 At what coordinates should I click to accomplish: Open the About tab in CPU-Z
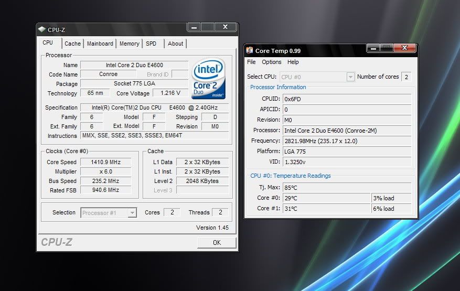click(x=175, y=44)
